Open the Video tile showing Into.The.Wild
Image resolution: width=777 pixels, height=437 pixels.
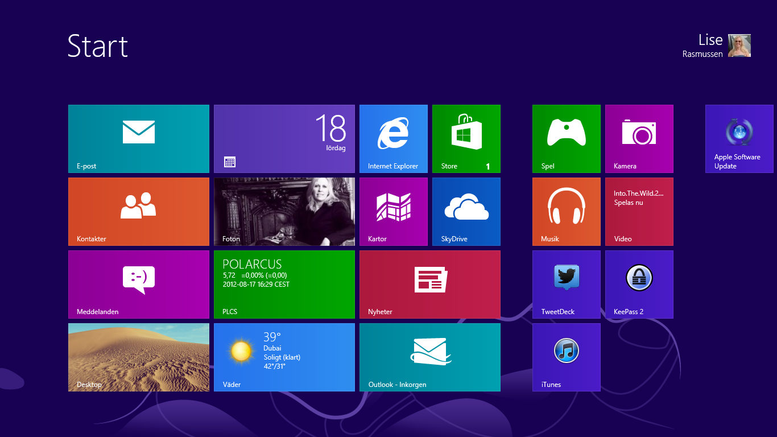coord(639,212)
